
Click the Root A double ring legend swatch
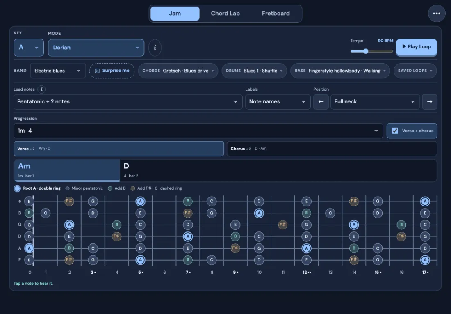pyautogui.click(x=17, y=188)
